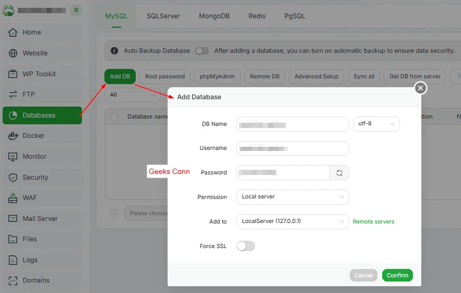Screen dimensions: 461x293
Task: Toggle the Auto Backup Database switch
Action: point(202,51)
